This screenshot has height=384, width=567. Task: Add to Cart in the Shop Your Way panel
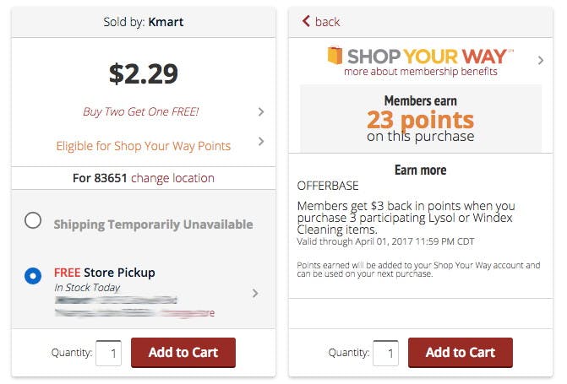(x=461, y=353)
